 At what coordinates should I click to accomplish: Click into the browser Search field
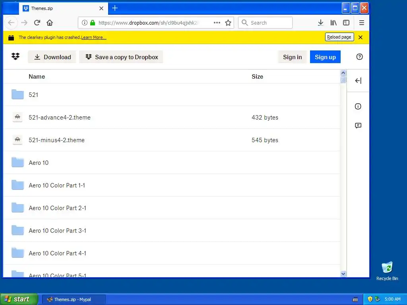(265, 23)
